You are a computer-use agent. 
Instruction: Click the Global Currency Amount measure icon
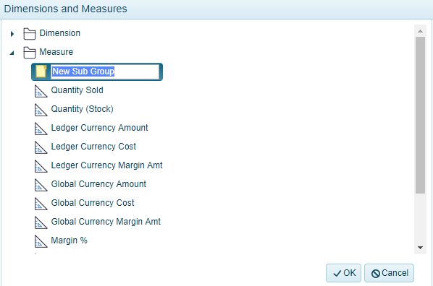tap(41, 185)
